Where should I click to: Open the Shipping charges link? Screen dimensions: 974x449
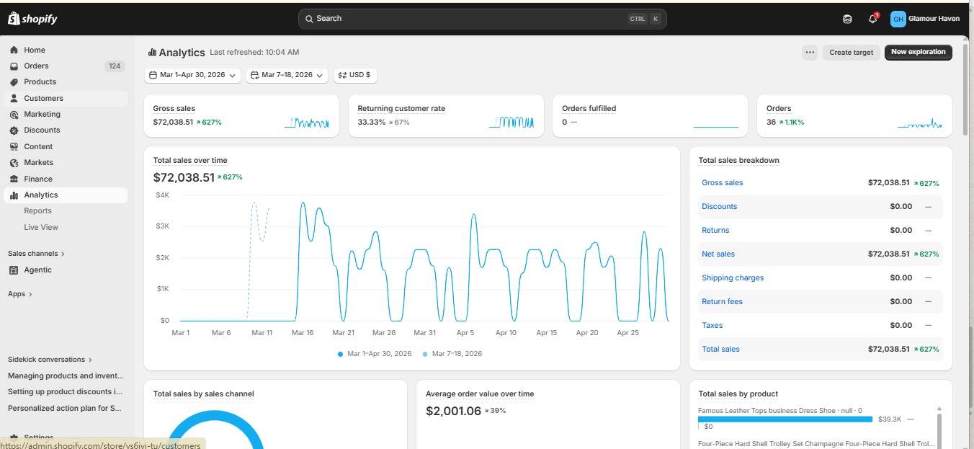pos(733,278)
